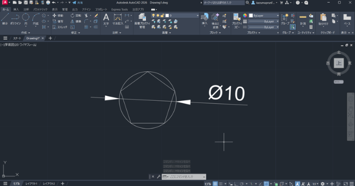Toggle the drawing grid display in status bar
The image size is (355, 186).
tap(215, 184)
